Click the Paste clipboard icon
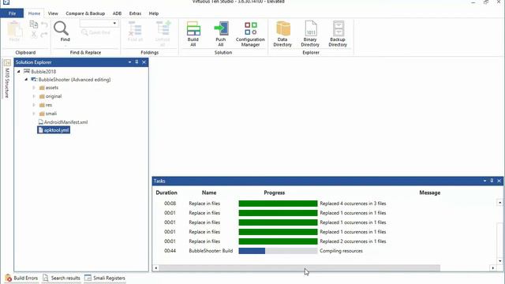This screenshot has height=284, width=505. (x=14, y=32)
